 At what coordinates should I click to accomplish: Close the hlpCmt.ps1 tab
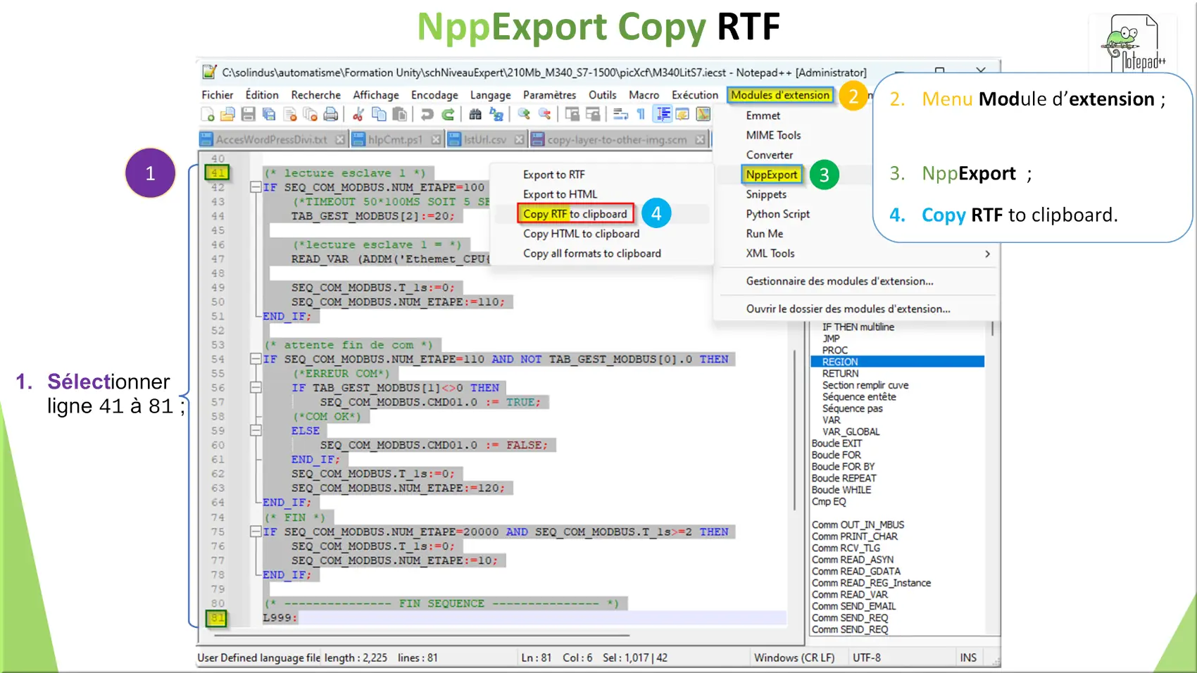click(436, 139)
